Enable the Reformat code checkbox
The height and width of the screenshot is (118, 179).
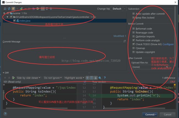pyautogui.click(x=134, y=28)
